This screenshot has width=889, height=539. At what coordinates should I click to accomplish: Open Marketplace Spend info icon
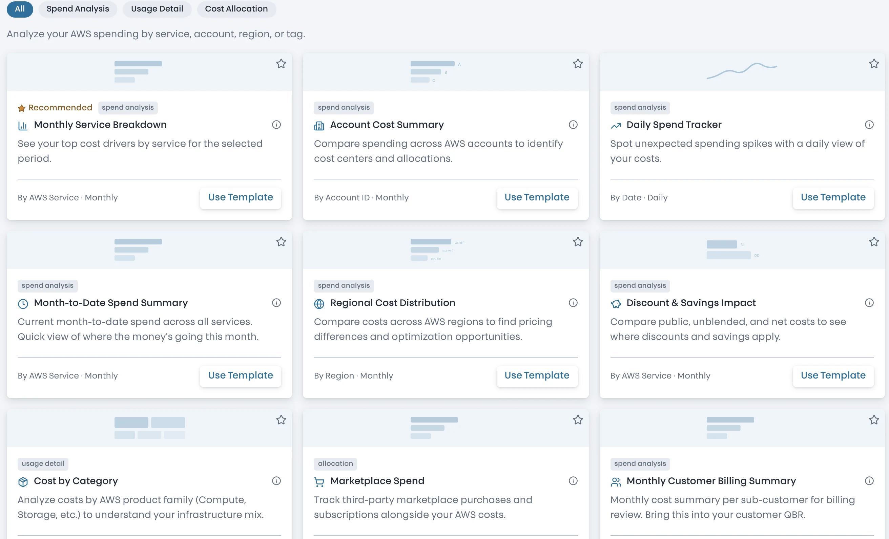pos(573,481)
